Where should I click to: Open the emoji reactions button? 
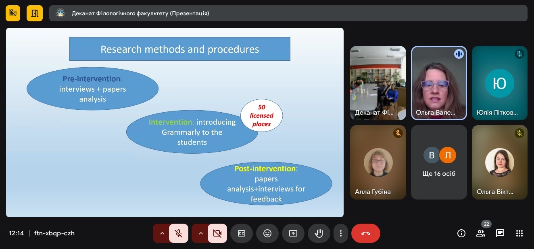coord(267,233)
